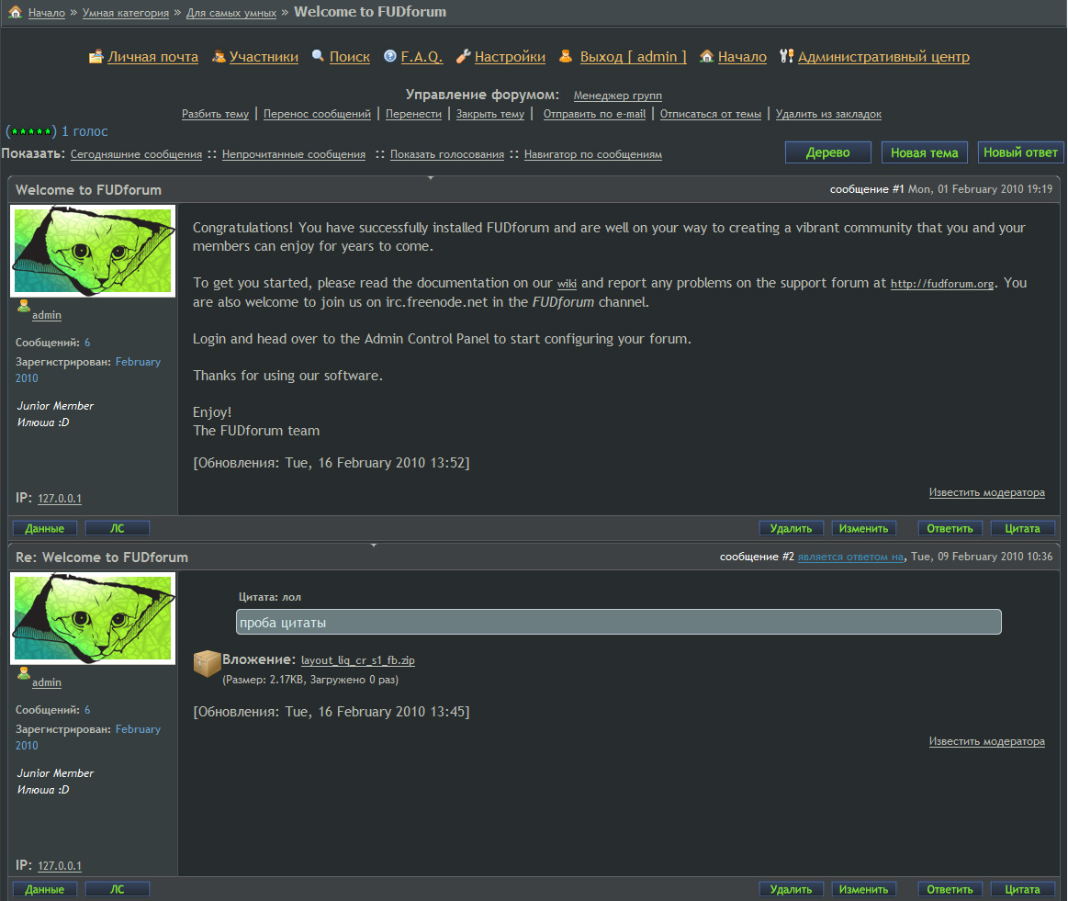Click the home icon in the breadcrumb
The height and width of the screenshot is (901, 1068).
pos(15,12)
